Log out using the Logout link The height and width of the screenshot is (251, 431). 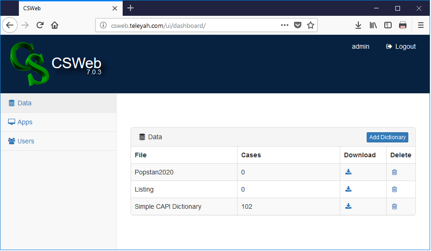[401, 46]
